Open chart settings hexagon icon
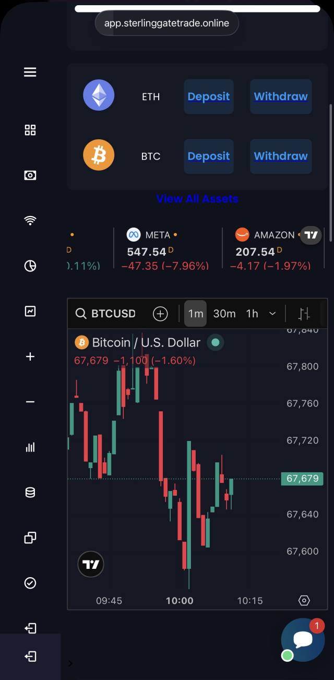The image size is (334, 680). pos(304,601)
